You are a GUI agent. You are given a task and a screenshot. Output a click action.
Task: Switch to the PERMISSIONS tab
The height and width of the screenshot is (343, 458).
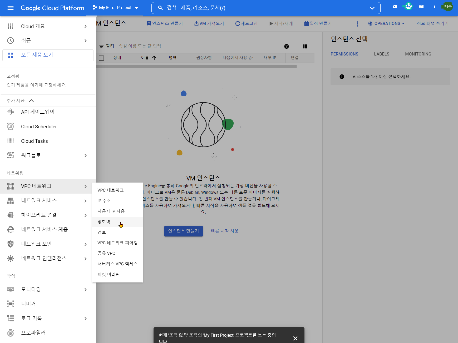[x=344, y=54]
